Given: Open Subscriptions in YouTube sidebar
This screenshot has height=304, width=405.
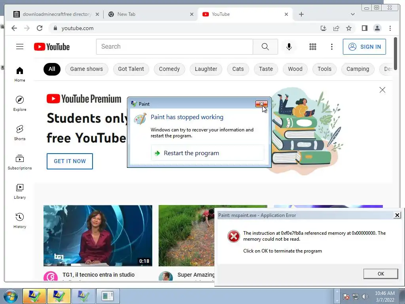Looking at the screenshot, I should tap(20, 162).
